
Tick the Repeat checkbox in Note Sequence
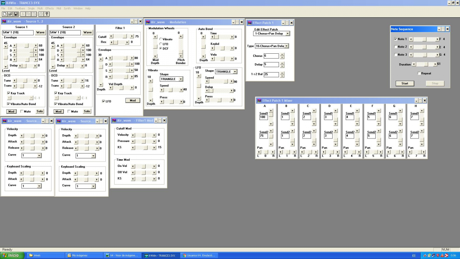click(419, 73)
